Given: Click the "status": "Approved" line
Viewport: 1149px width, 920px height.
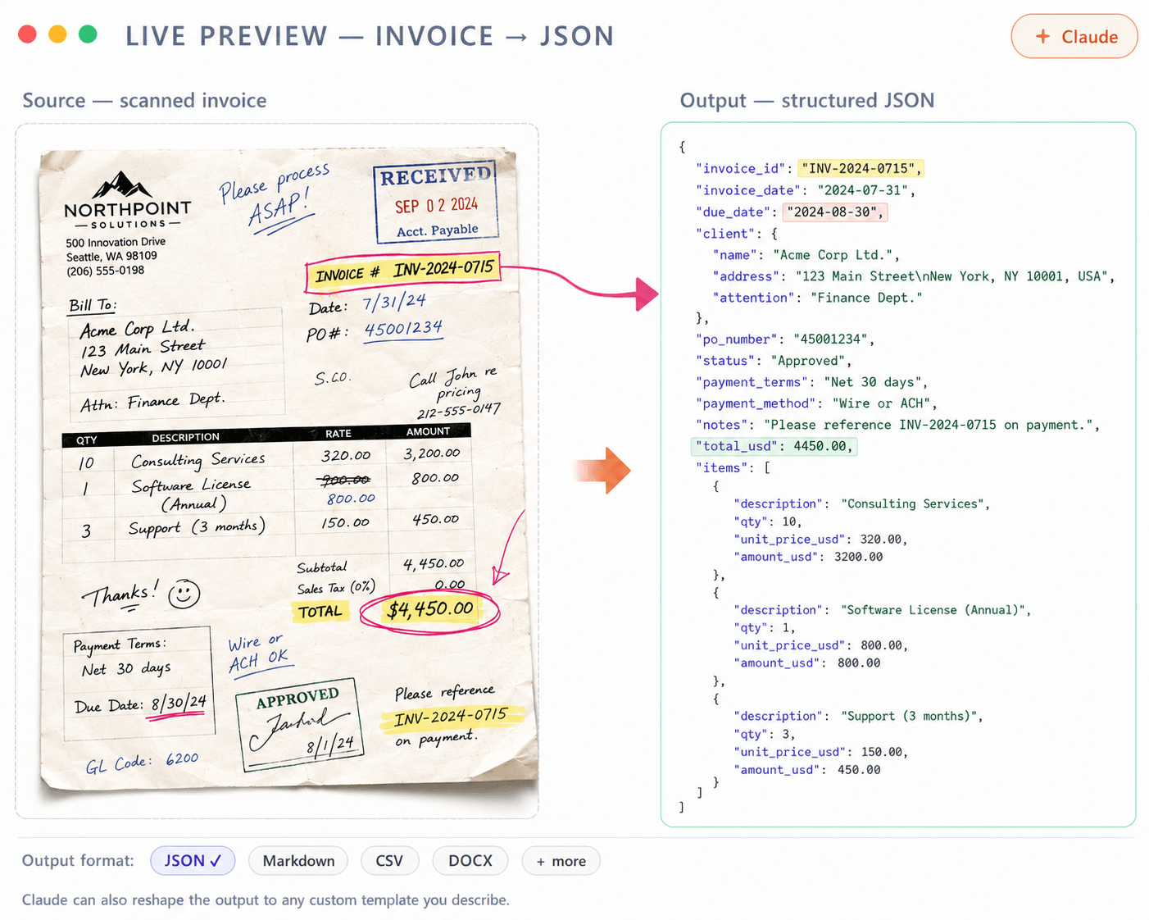Looking at the screenshot, I should coord(774,361).
